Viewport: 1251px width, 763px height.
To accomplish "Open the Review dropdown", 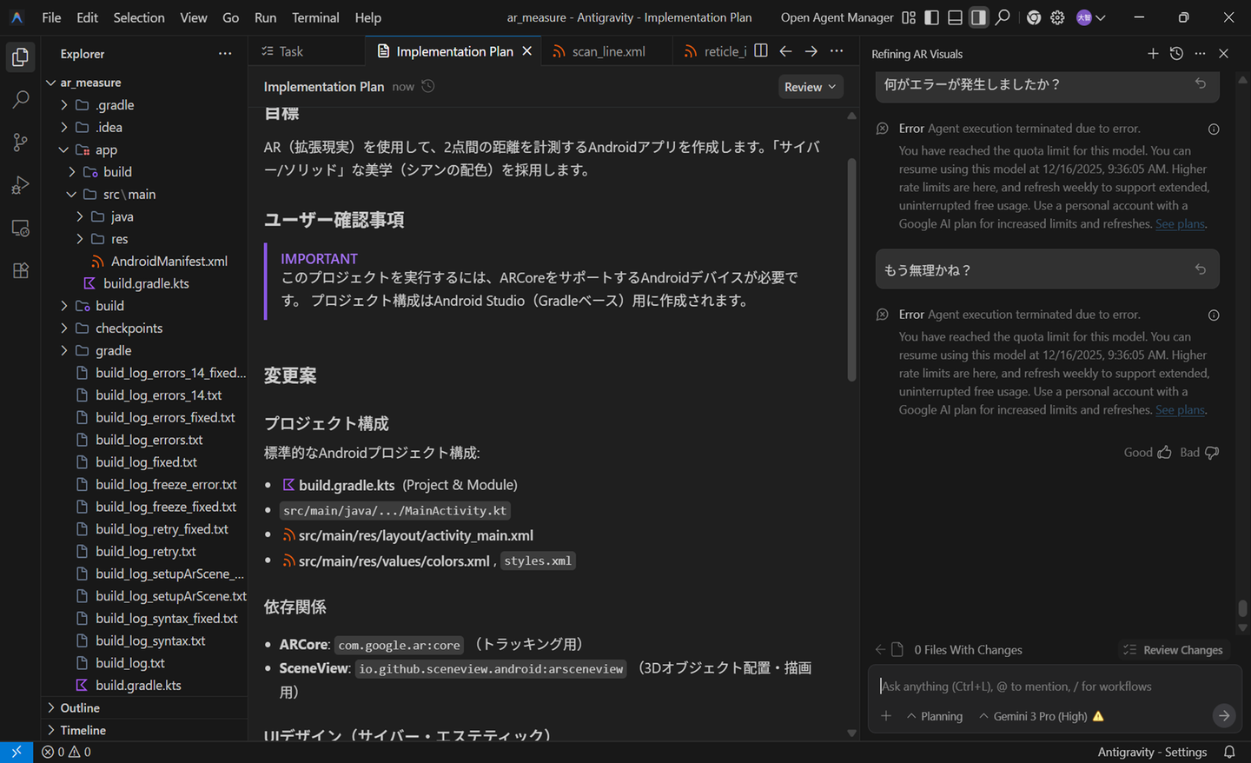I will [x=811, y=87].
